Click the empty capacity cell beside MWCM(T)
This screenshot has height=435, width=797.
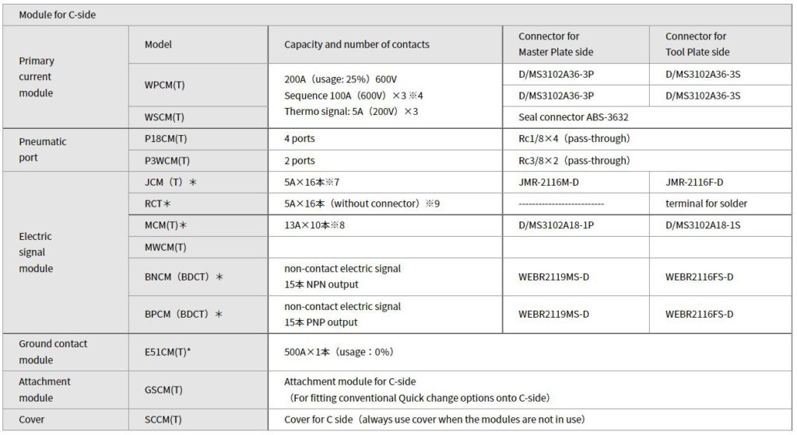point(385,248)
